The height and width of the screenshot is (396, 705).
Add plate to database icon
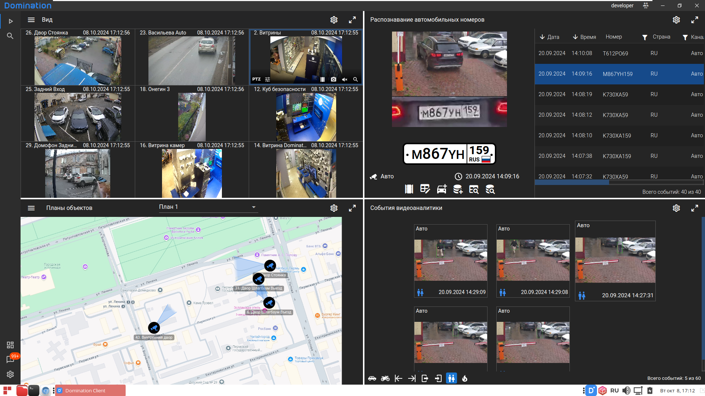click(458, 189)
